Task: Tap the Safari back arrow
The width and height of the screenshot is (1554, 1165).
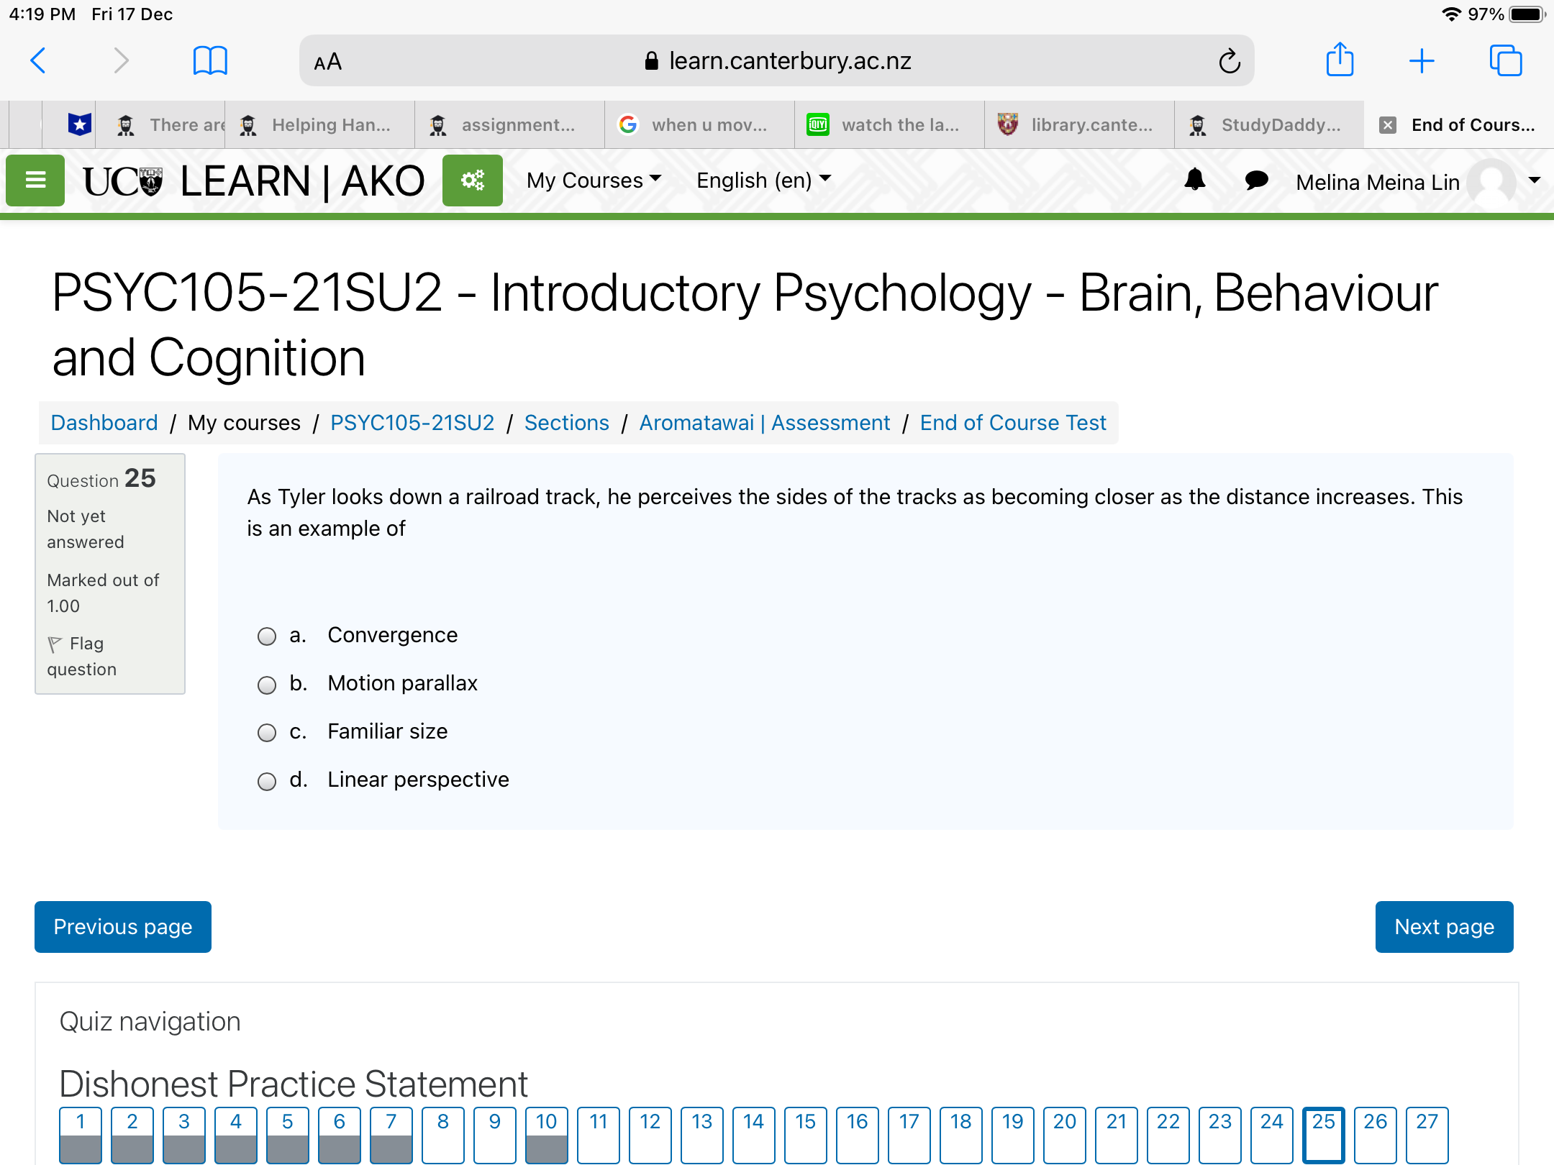Action: (x=39, y=61)
